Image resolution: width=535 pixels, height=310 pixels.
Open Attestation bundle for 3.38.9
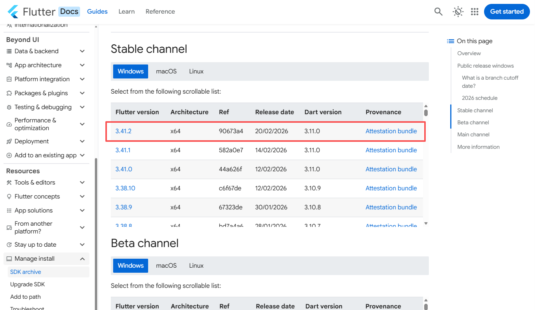click(391, 207)
